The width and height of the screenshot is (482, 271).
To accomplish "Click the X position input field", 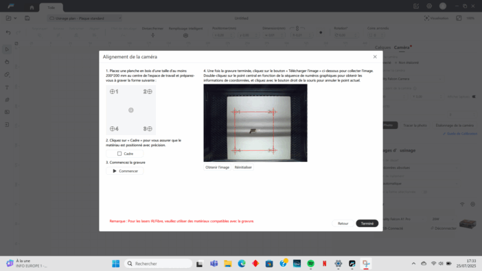I will pos(223,36).
